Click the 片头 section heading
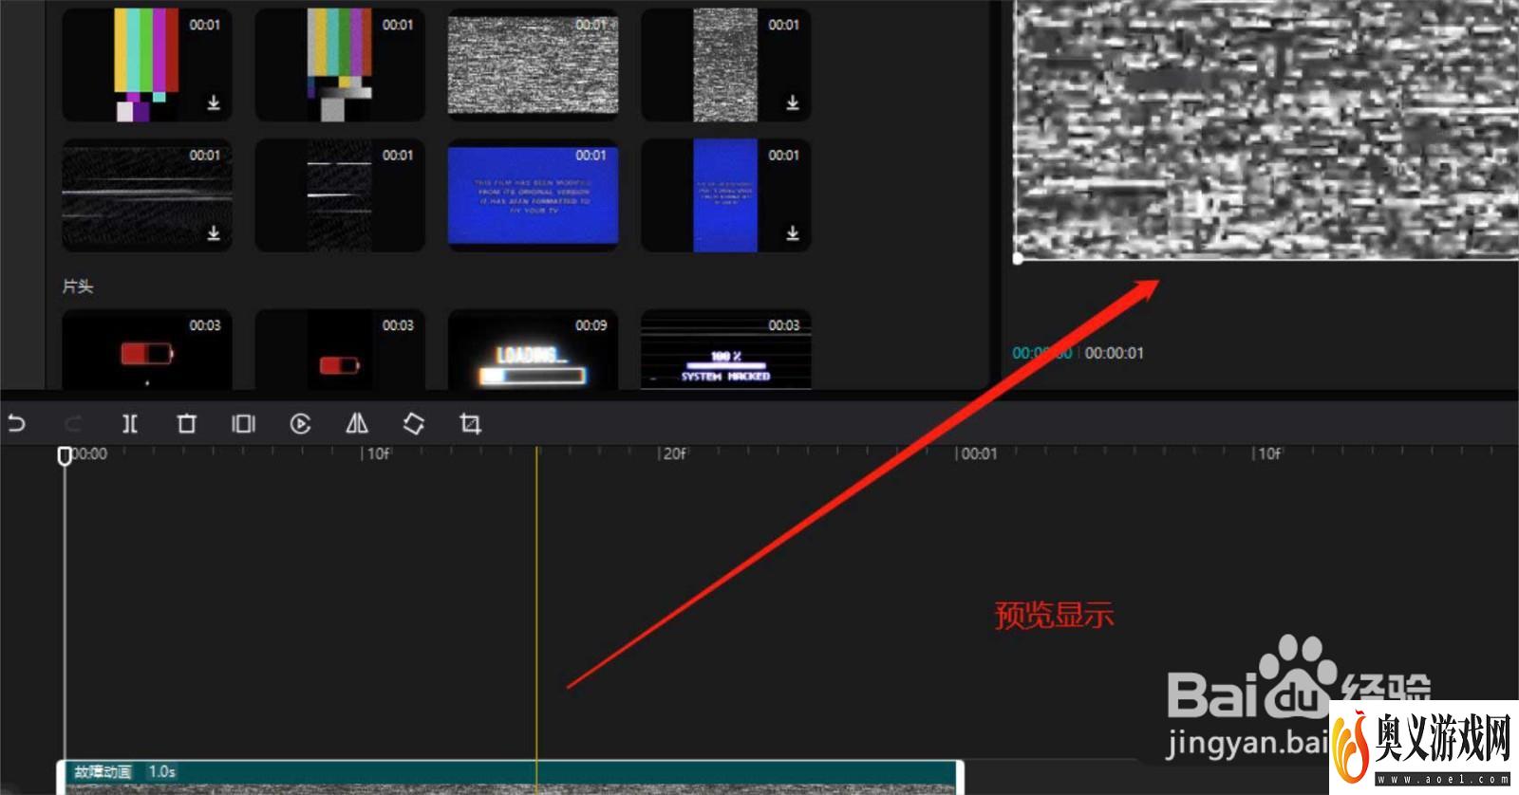1519x795 pixels. click(78, 286)
